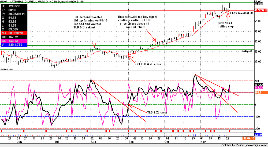Click the 200 level on CCI axis
This screenshot has height=147, width=268.
256,81
